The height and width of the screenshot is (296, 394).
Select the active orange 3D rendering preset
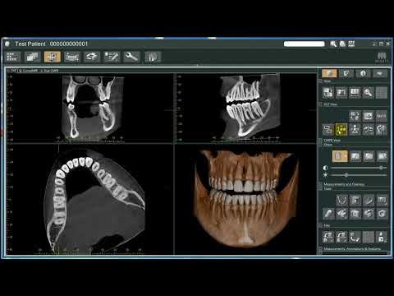click(340, 156)
